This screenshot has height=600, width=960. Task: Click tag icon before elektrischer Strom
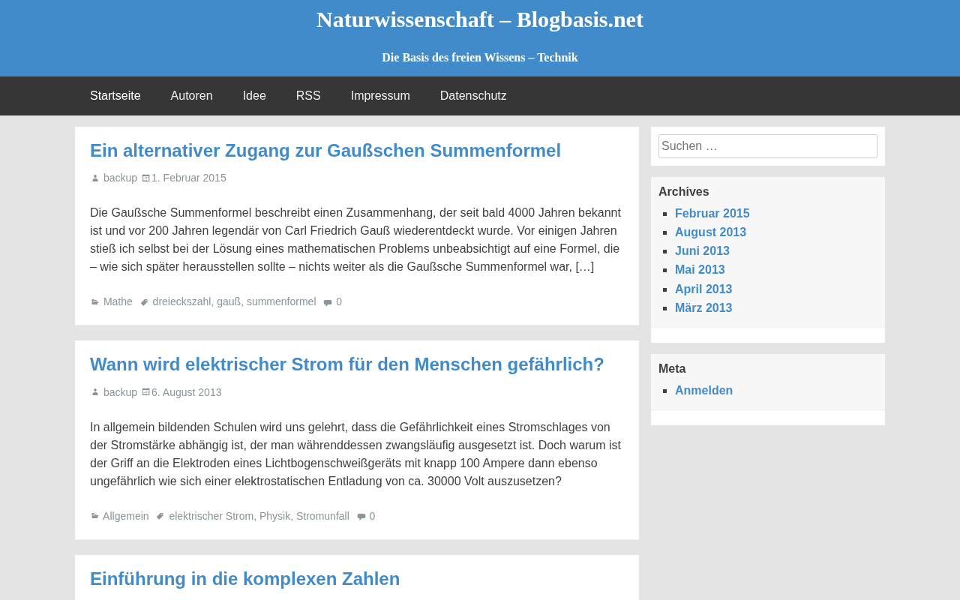coord(160,516)
